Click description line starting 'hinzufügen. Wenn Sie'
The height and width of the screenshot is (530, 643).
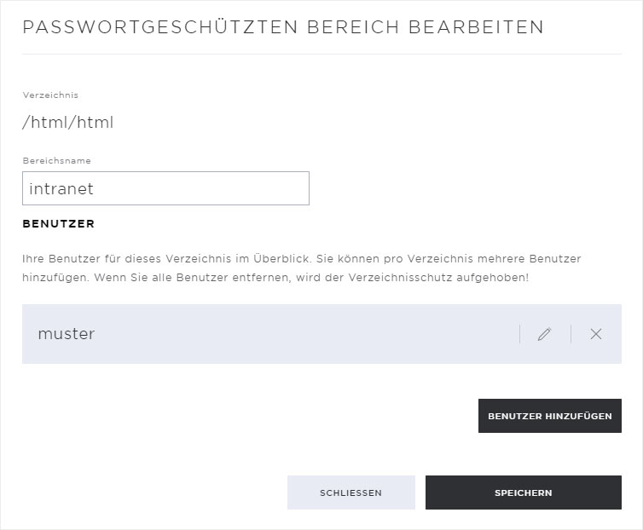[x=275, y=278]
